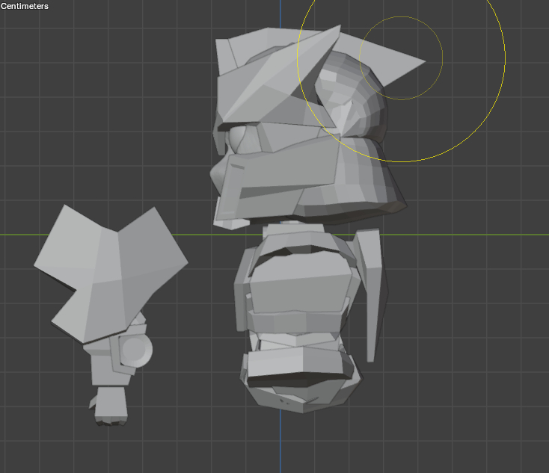Click the center of the inner yellow brush circle

[x=401, y=58]
